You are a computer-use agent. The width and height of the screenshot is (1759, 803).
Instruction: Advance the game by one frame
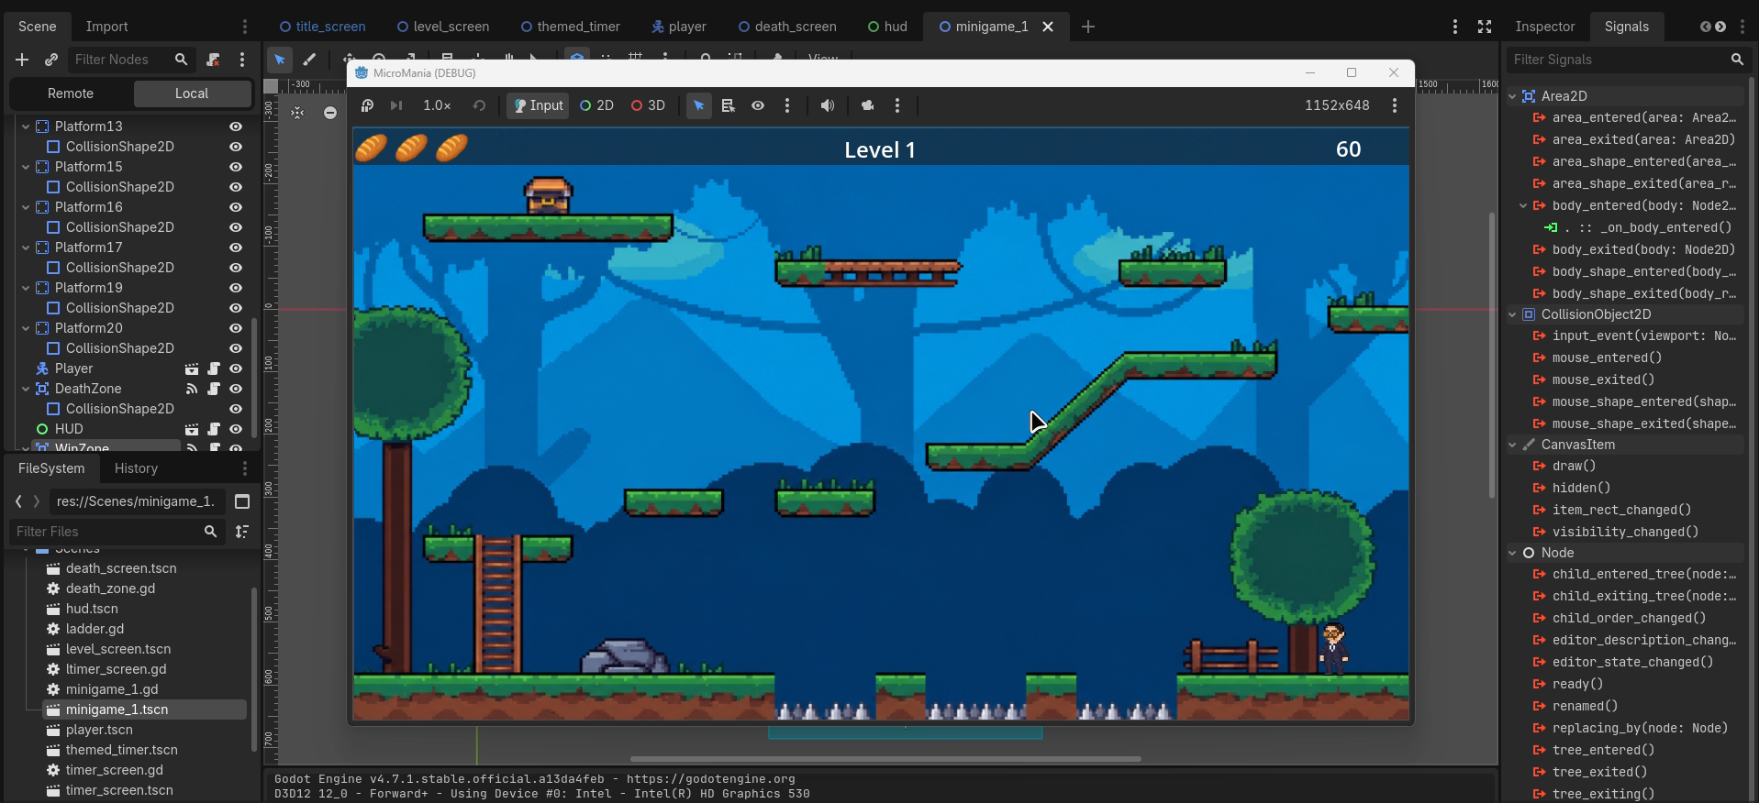coord(396,105)
